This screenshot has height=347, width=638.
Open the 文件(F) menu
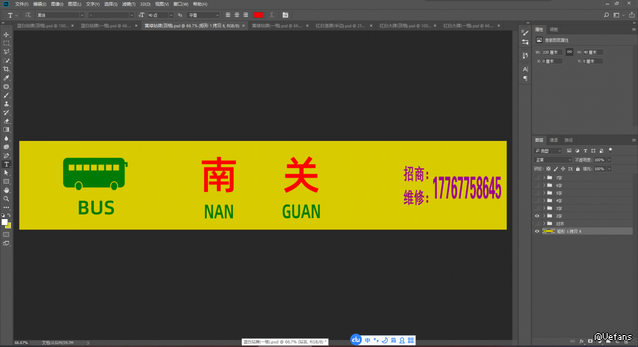coord(22,4)
